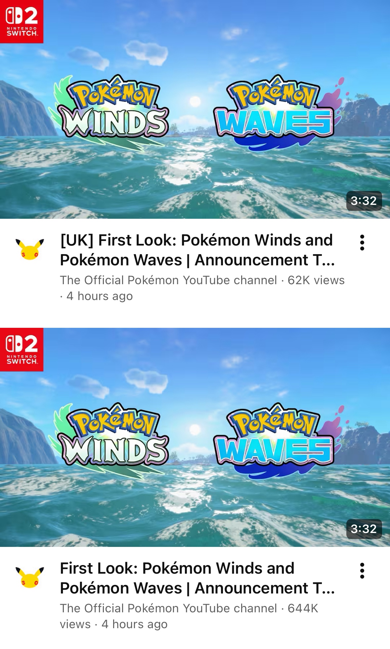Open the [UK] First Look video thumbnail
Screen dimensions: 390x649
tap(195, 109)
